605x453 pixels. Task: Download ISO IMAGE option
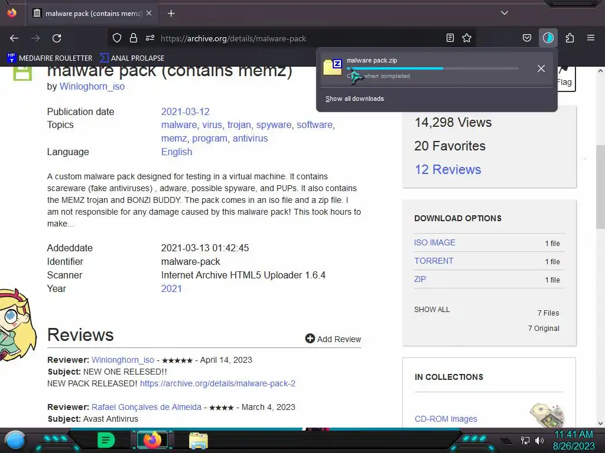434,242
